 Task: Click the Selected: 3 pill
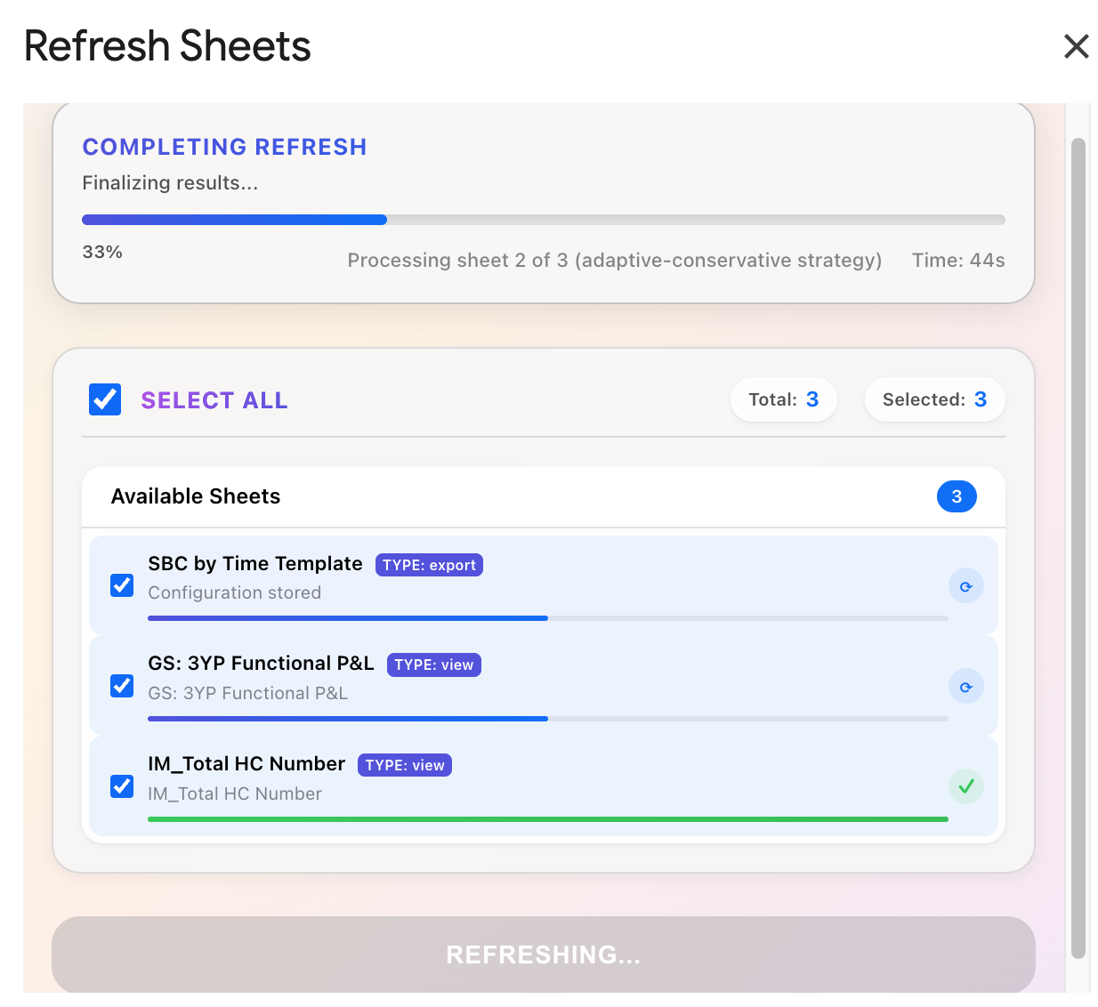934,399
